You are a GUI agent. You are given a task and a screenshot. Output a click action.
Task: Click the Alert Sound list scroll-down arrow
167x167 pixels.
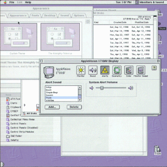point(80,100)
